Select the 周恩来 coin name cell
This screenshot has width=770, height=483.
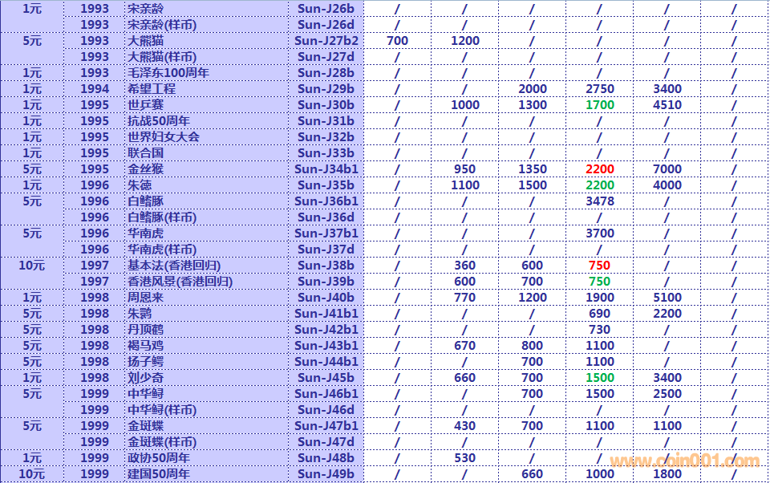coord(146,298)
